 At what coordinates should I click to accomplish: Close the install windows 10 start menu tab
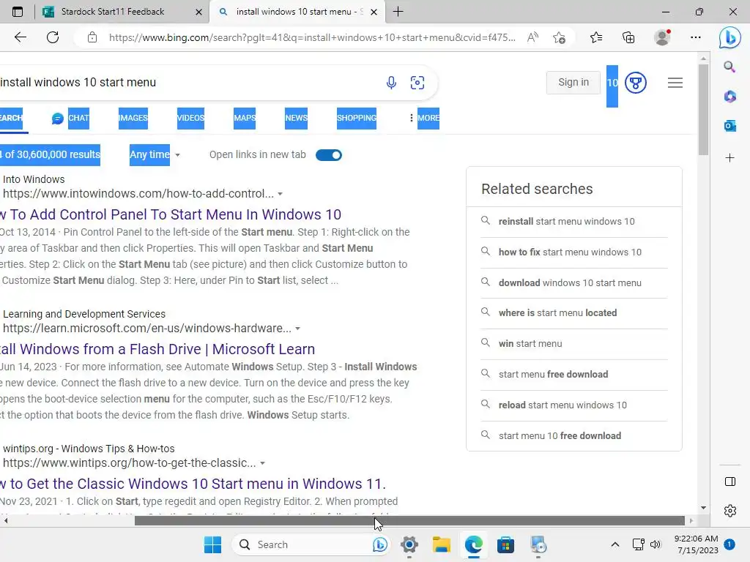pyautogui.click(x=374, y=12)
